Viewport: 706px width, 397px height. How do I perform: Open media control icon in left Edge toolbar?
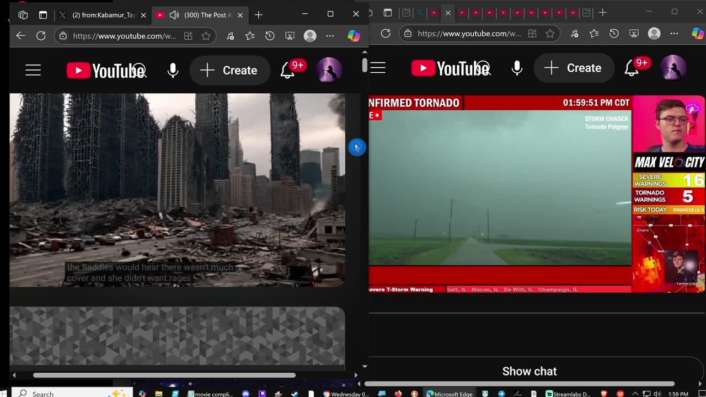[x=230, y=36]
